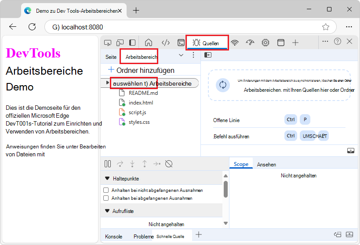
Task: Toggle device emulation icon
Action: point(120,43)
